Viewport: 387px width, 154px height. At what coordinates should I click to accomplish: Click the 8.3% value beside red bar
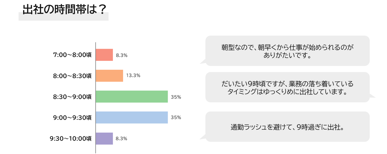click(121, 55)
